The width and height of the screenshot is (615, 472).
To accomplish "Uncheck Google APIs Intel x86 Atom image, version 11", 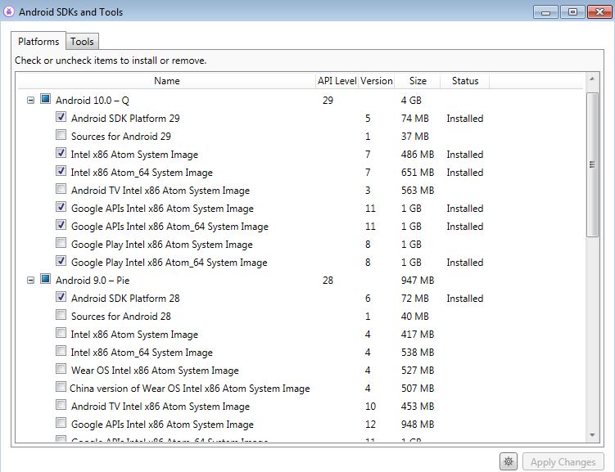I will pyautogui.click(x=61, y=207).
